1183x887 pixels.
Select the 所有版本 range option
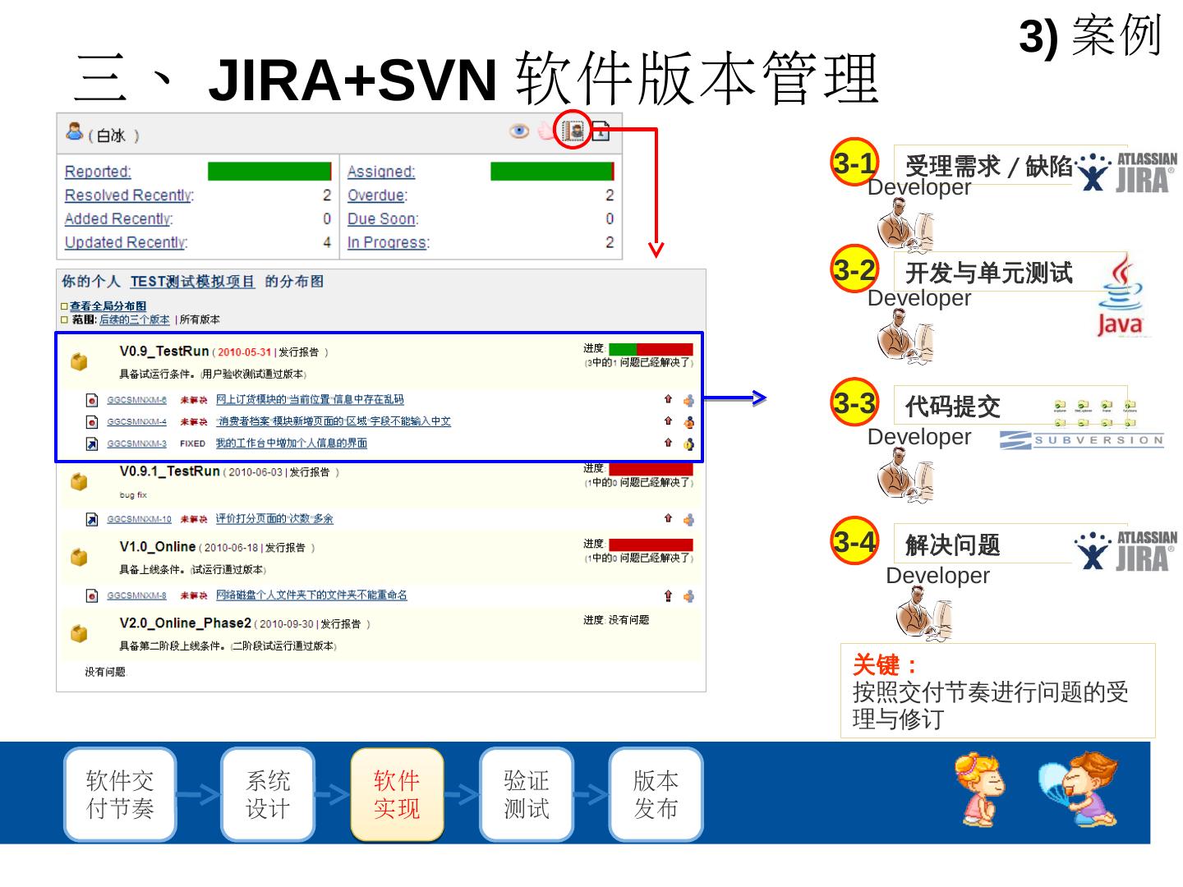click(x=200, y=319)
